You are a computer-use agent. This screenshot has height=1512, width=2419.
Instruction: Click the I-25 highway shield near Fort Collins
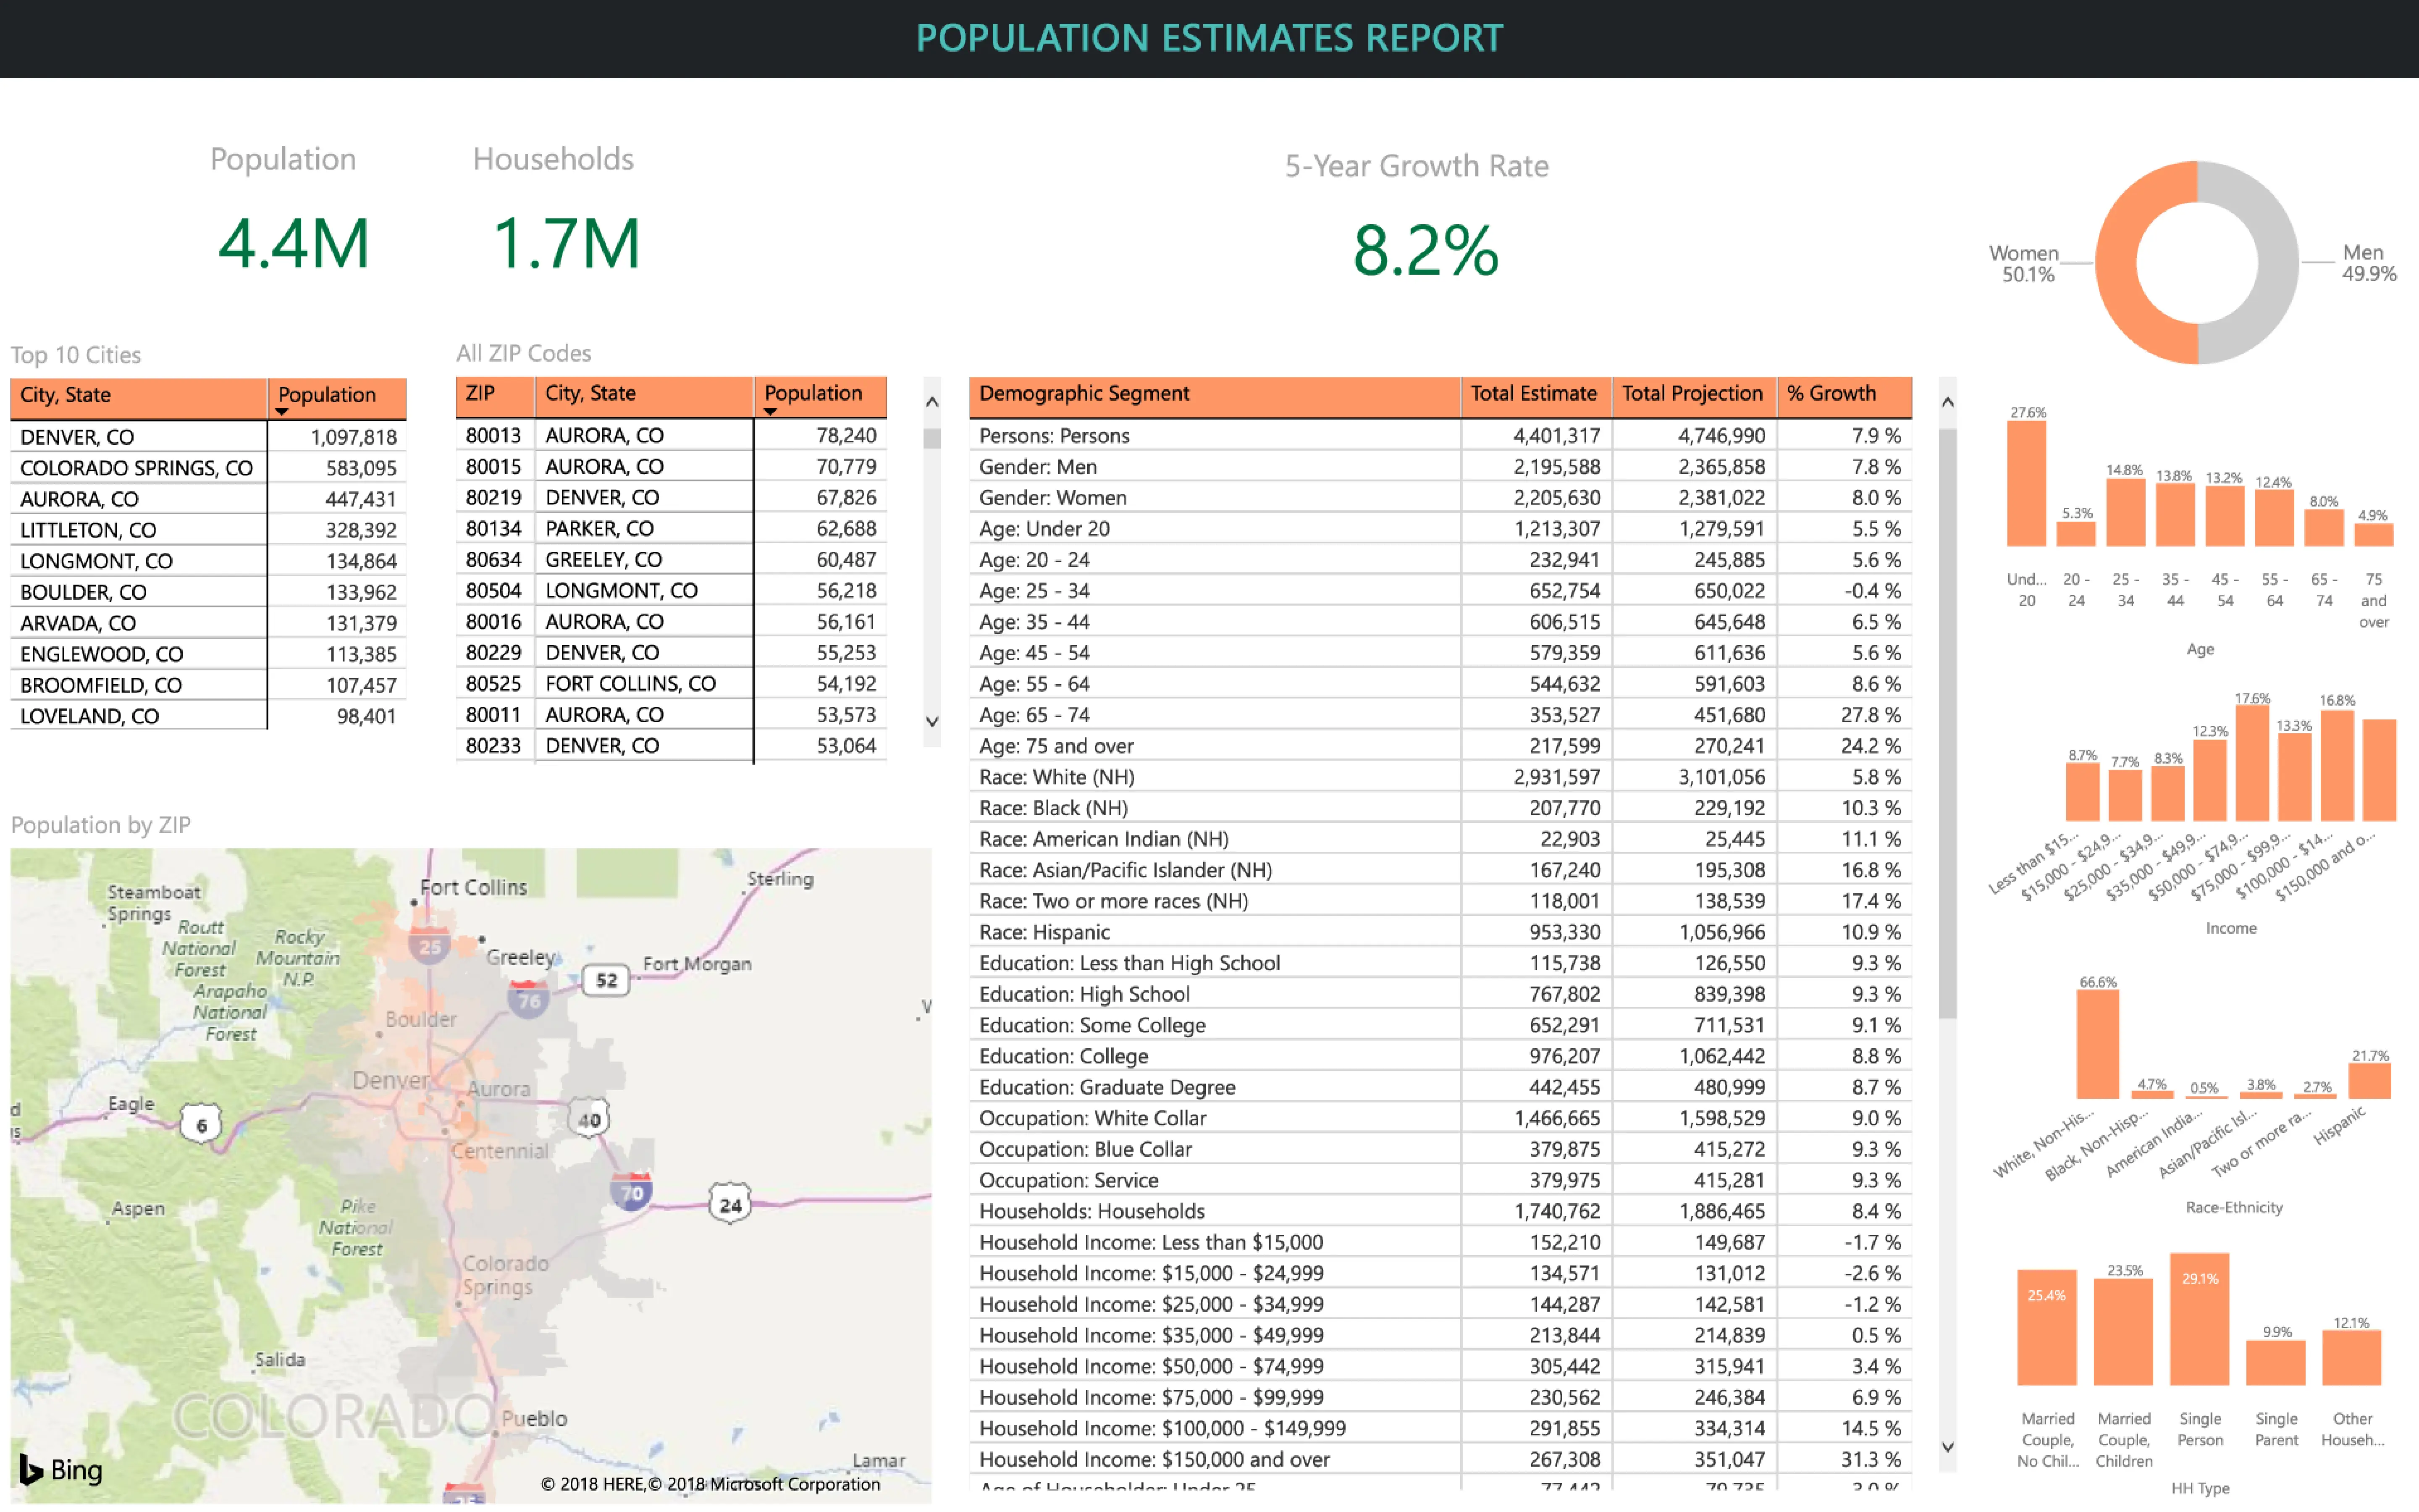click(x=430, y=945)
